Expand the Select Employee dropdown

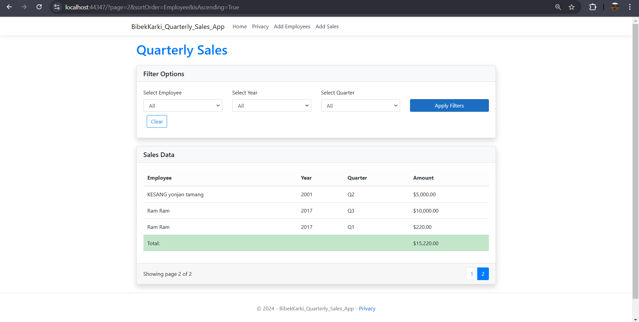(x=183, y=105)
